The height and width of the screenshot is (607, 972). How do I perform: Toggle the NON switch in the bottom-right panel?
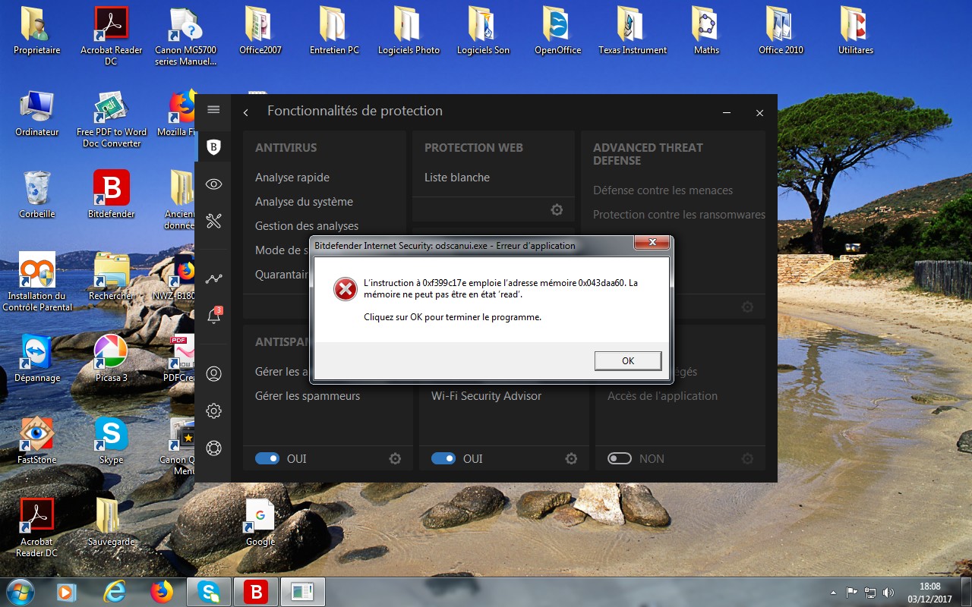620,458
